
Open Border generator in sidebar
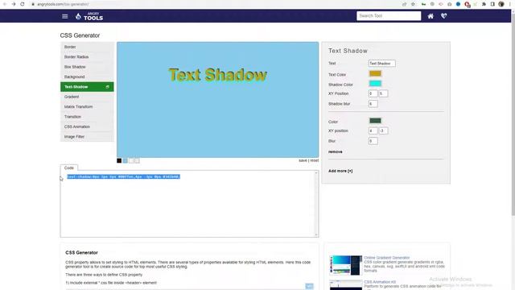tap(87, 47)
